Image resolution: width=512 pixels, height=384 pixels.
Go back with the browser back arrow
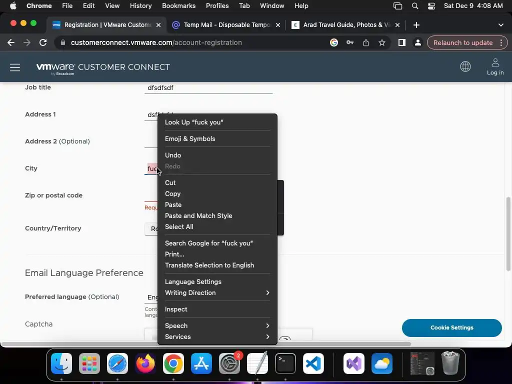point(11,43)
